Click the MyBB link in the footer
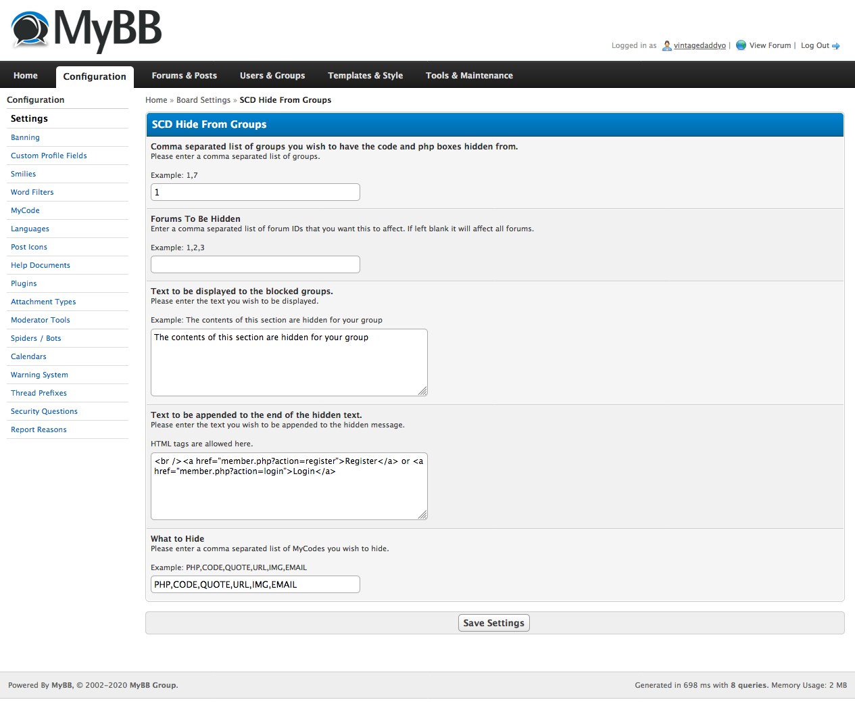The image size is (855, 702). pos(62,685)
